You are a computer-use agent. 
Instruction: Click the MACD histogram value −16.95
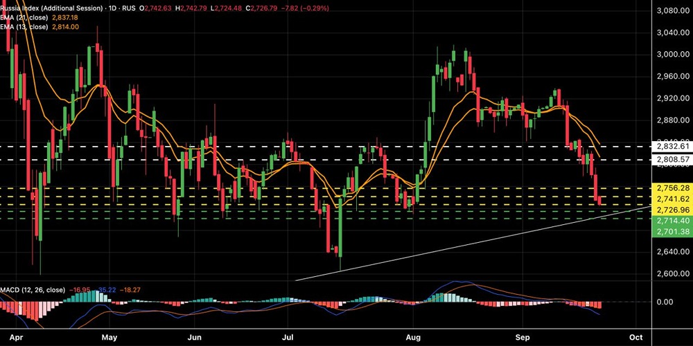coord(80,290)
